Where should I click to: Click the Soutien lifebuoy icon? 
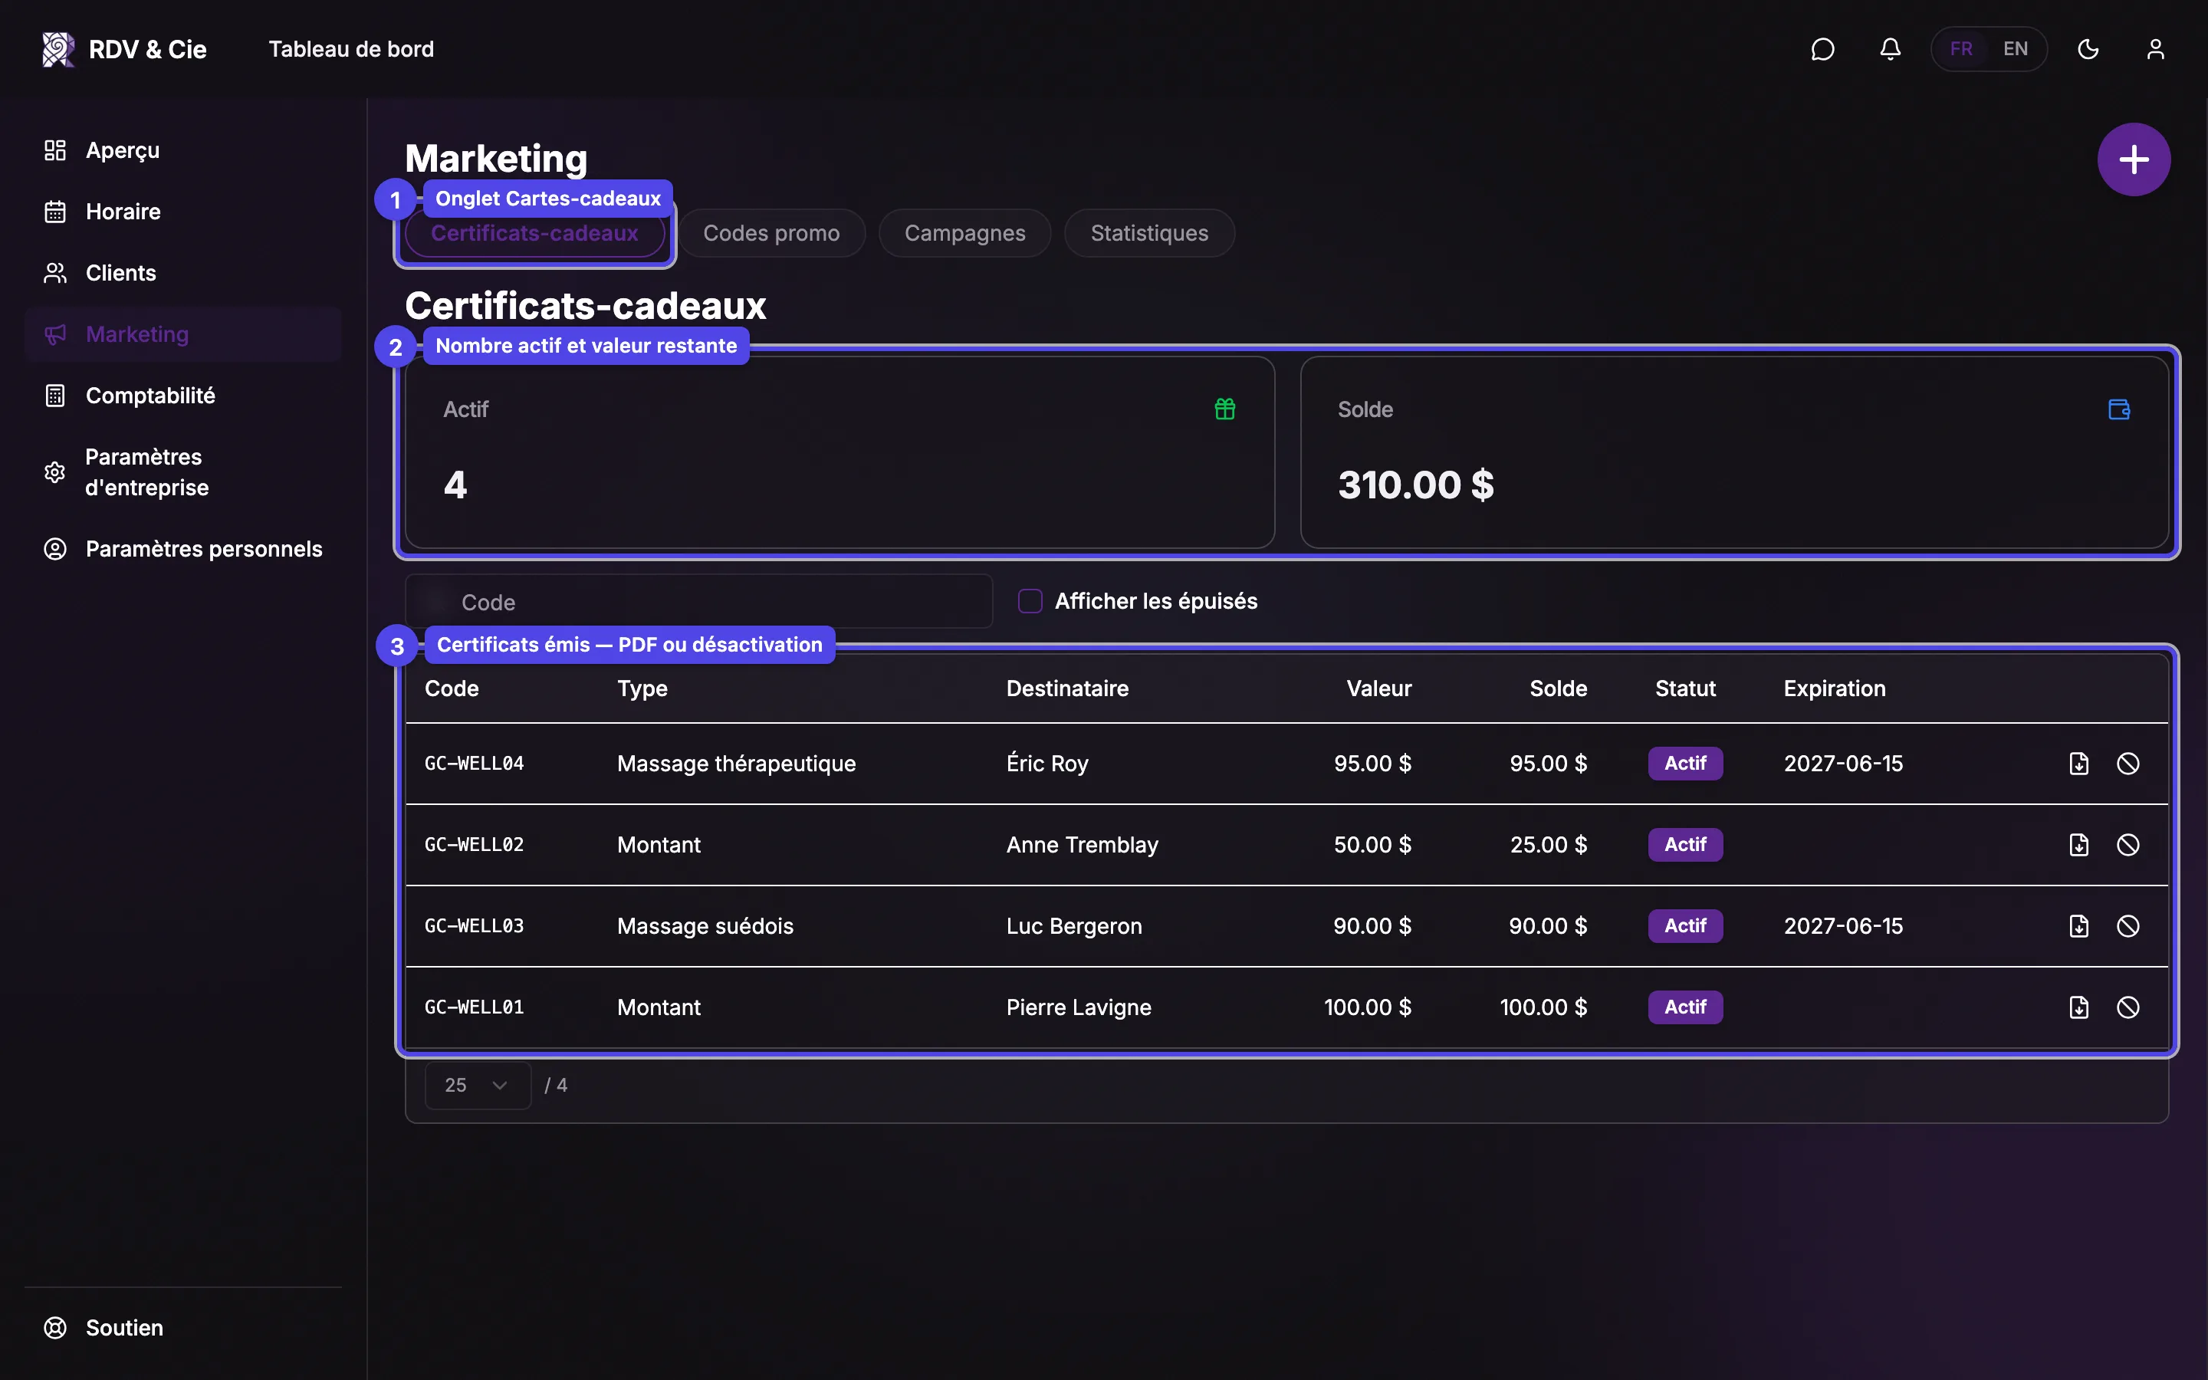pyautogui.click(x=54, y=1328)
